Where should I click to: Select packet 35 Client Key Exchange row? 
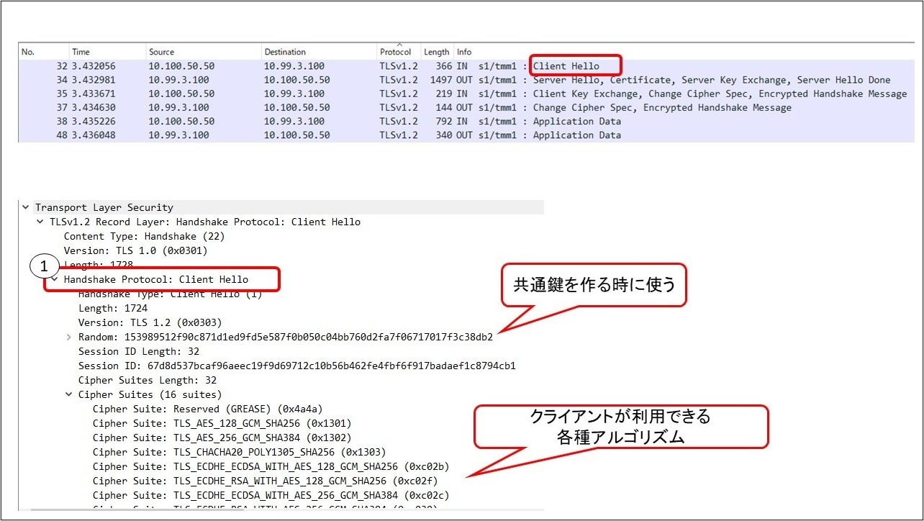(x=288, y=94)
